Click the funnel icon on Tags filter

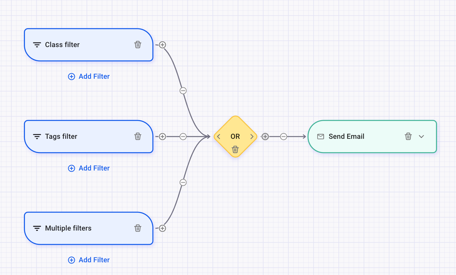37,136
